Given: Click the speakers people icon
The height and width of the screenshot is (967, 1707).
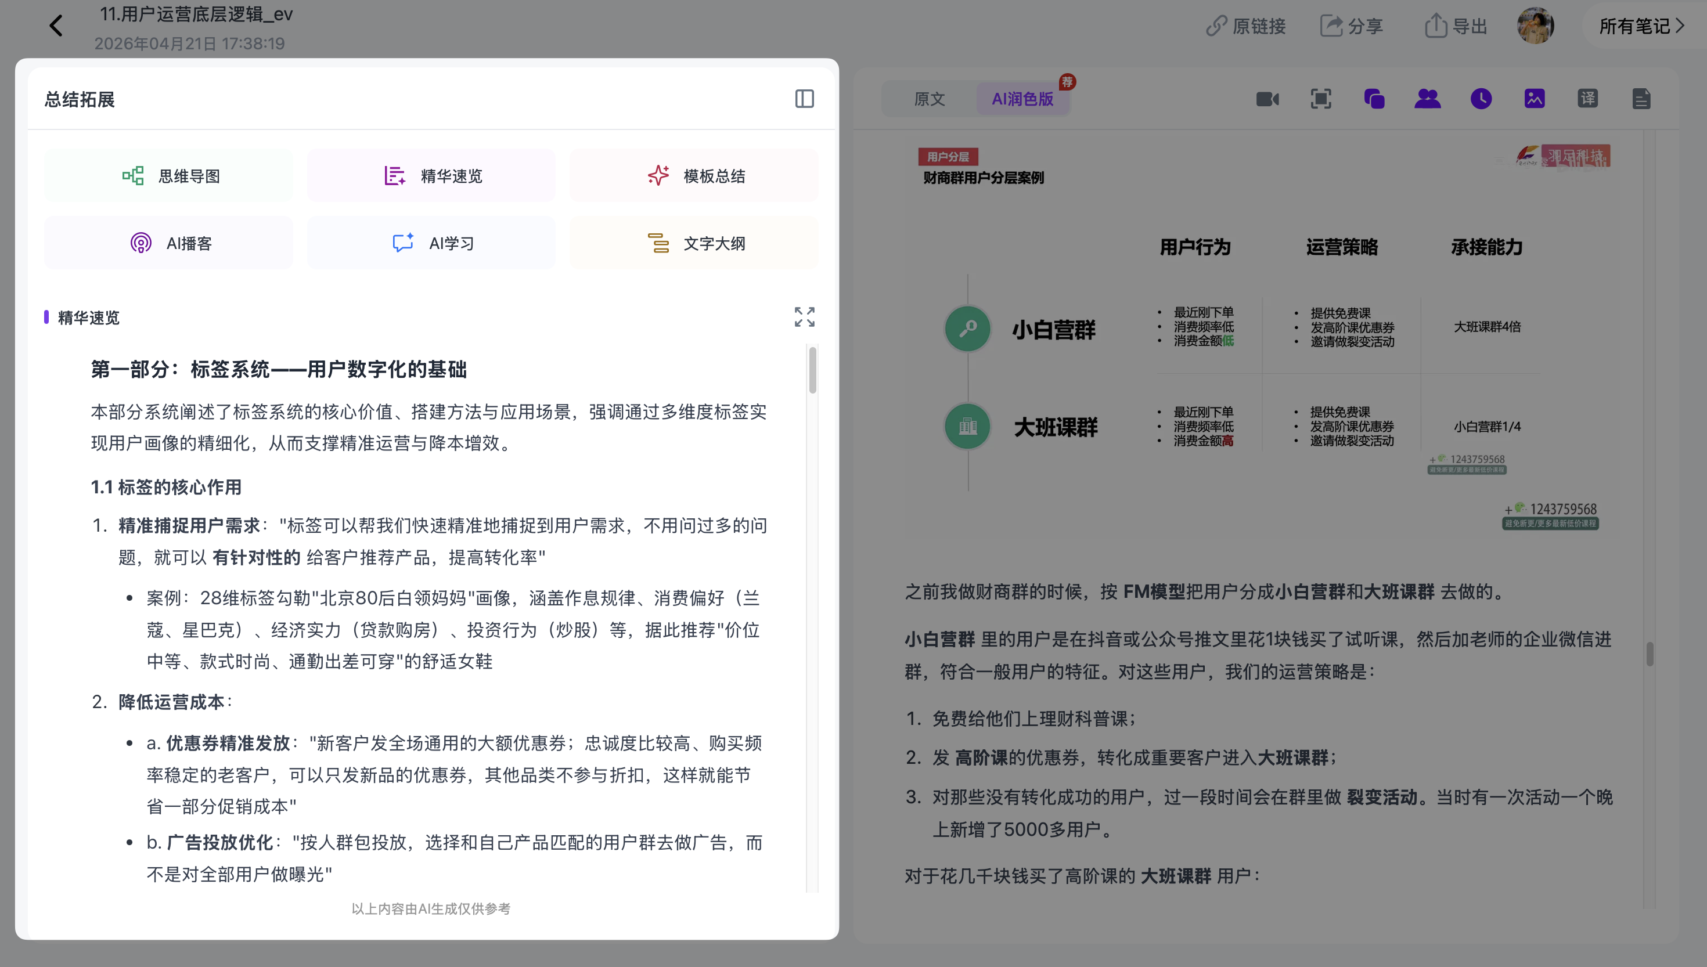Looking at the screenshot, I should (x=1427, y=99).
